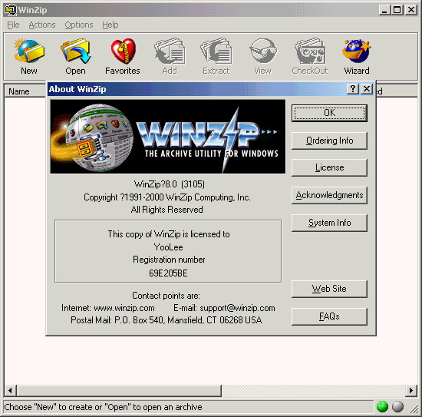422x417 pixels.
Task: Click the licensee name YooLee
Action: [x=168, y=247]
